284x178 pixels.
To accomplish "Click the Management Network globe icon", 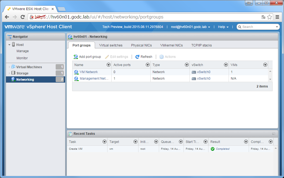I will coord(76,79).
